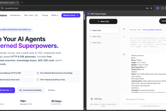The width and height of the screenshot is (166, 111).
Task: Open the 750+ Tools nav item
Action: point(28,15)
